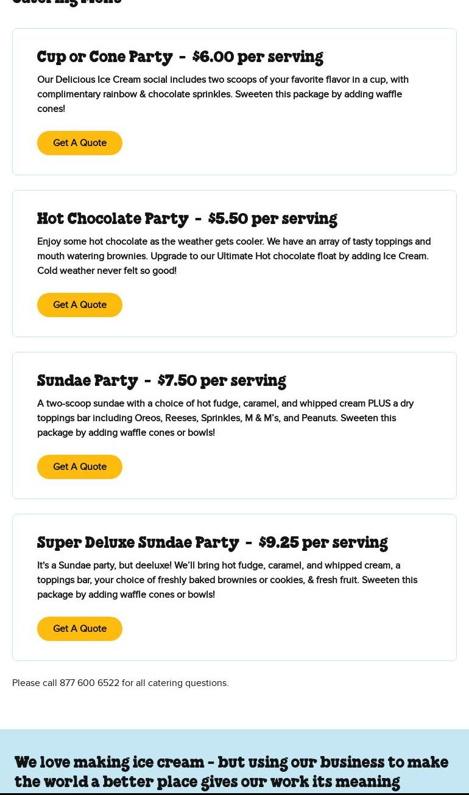Click the Hot Chocolate Party title

113,219
